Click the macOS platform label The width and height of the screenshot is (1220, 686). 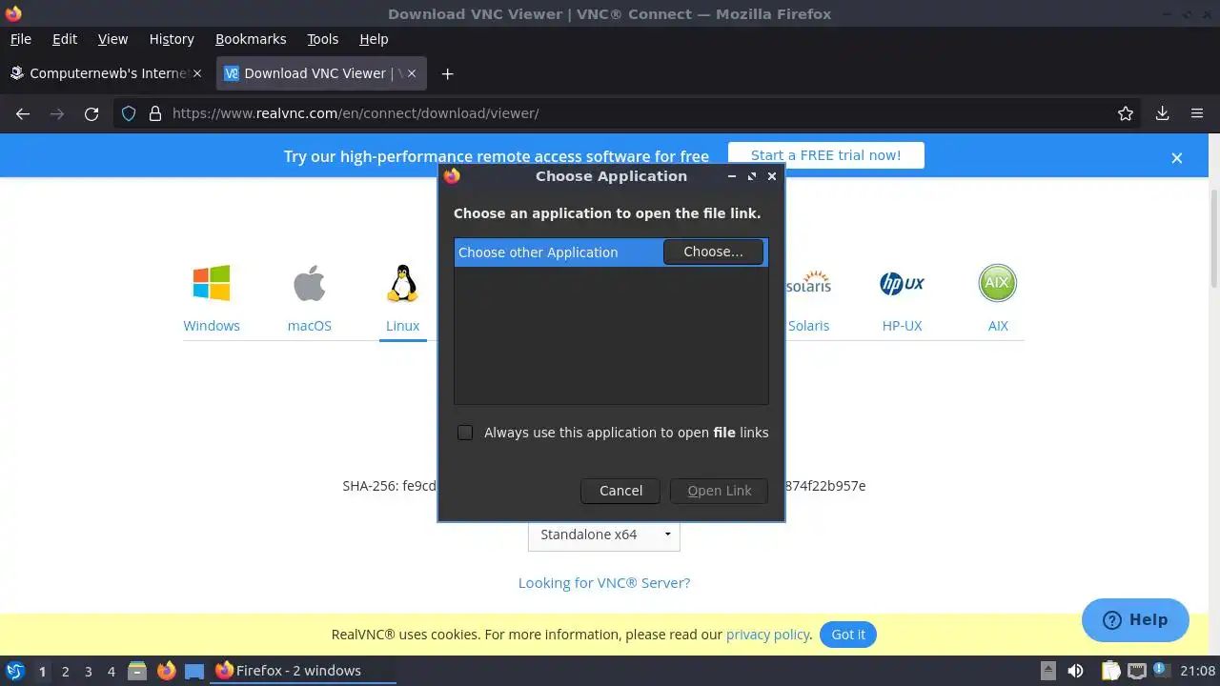(x=310, y=326)
